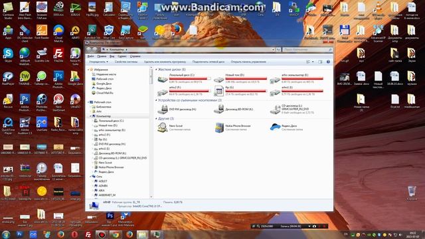Collapse Избранное in navigation pane

pyautogui.click(x=88, y=70)
